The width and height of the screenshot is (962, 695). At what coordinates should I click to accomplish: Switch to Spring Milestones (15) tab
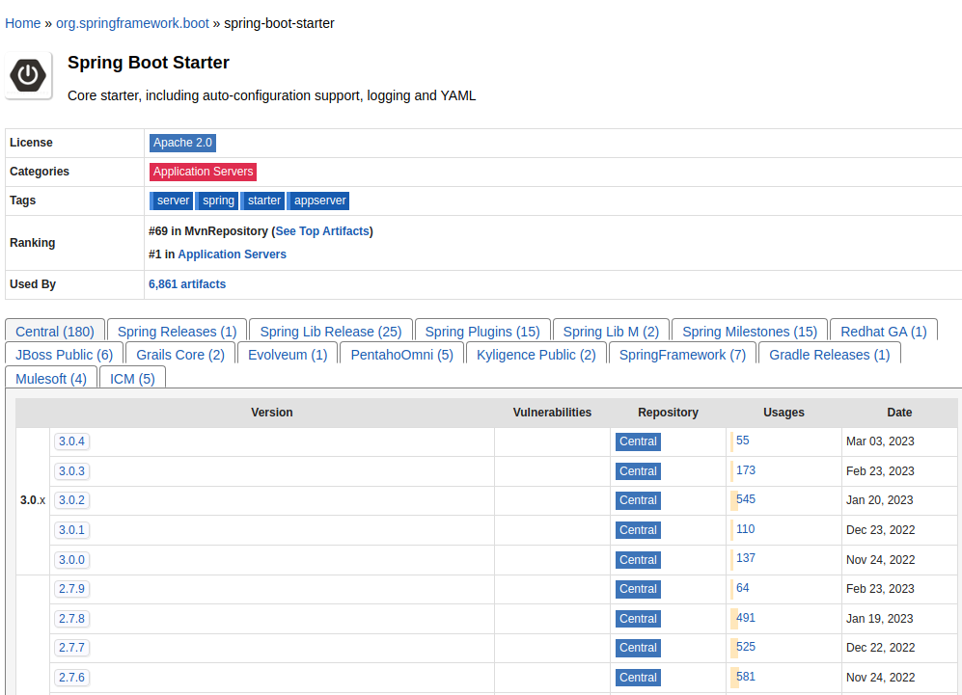(x=750, y=332)
